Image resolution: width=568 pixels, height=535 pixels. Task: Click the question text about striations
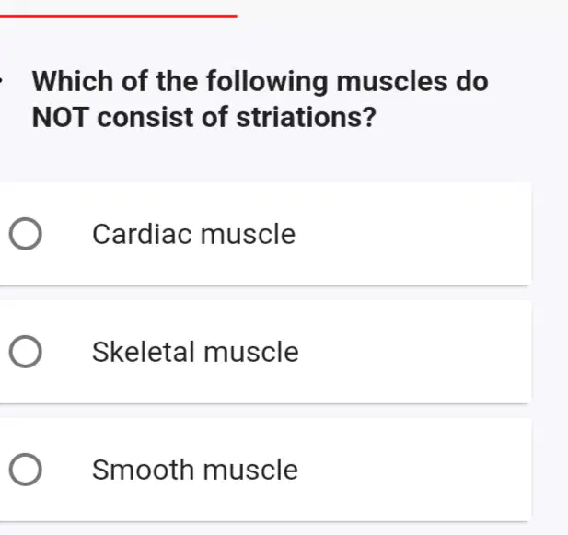coord(261,99)
